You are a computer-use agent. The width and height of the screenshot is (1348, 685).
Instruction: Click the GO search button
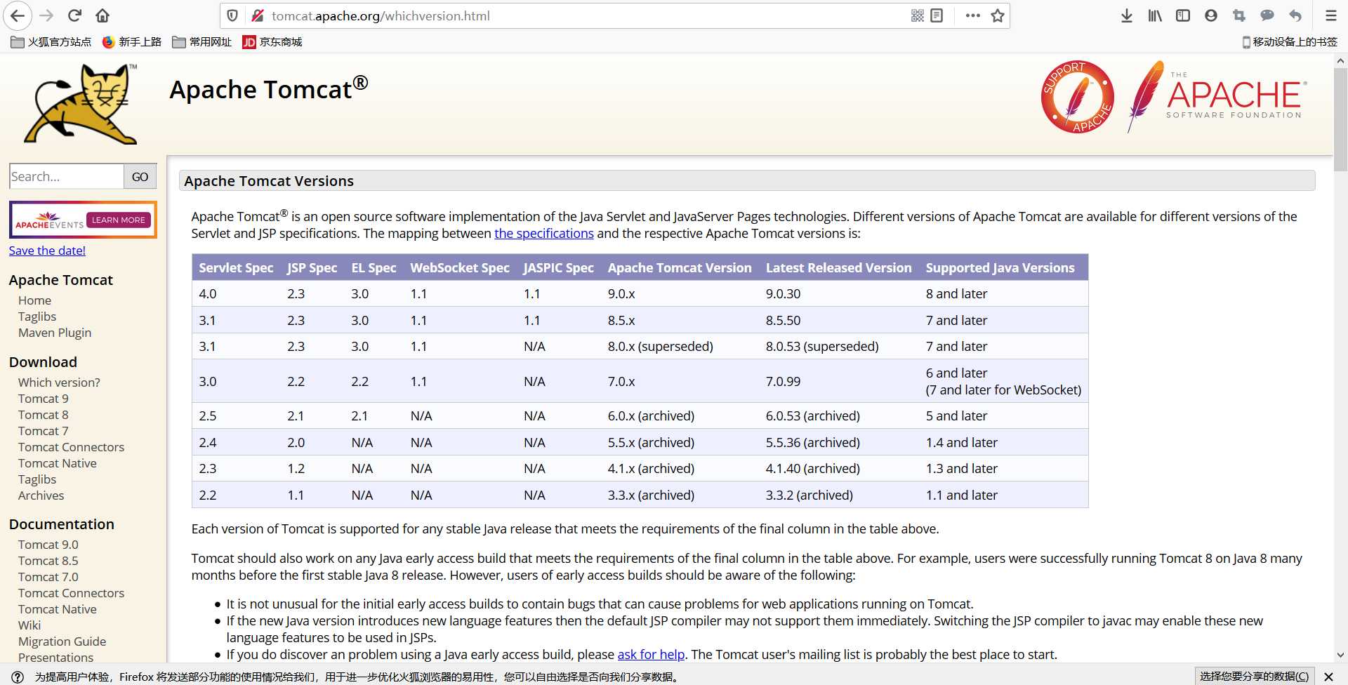140,177
